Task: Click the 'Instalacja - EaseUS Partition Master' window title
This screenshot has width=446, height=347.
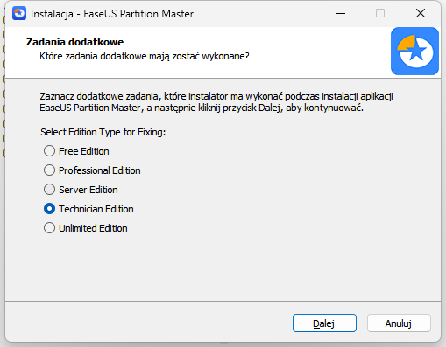Action: point(112,14)
